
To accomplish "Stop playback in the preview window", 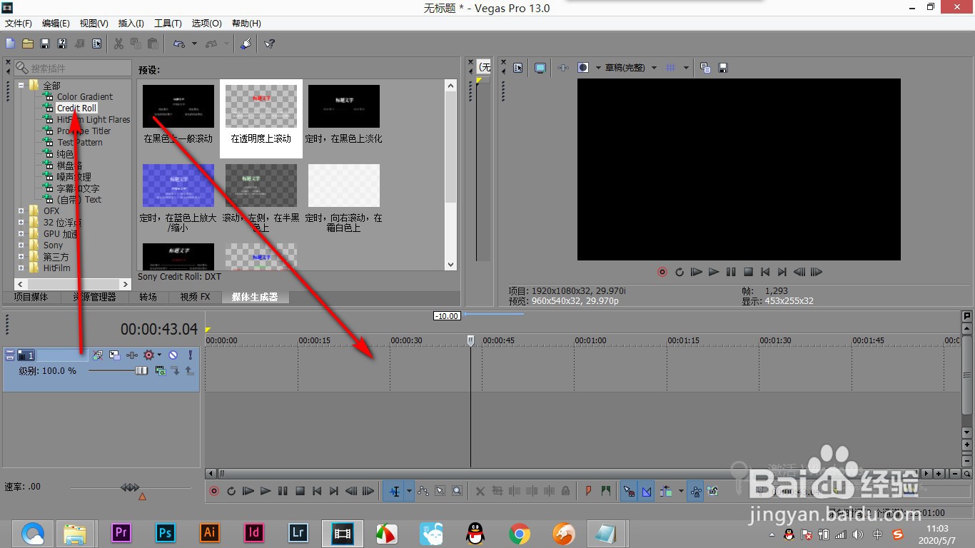I will pyautogui.click(x=748, y=272).
